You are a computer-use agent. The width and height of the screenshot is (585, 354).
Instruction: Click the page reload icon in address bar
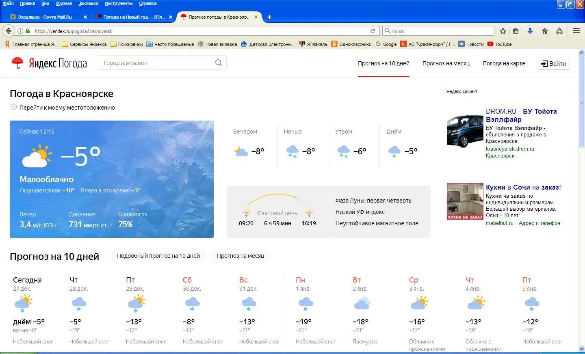point(373,31)
